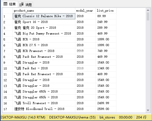This screenshot has height=121, width=152.
Task: Open the 结果 results tab
Action: coord(9,4)
